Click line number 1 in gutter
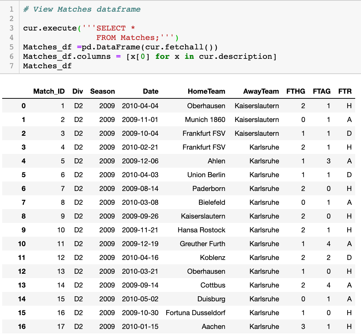This screenshot has width=361, height=334. pos(12,9)
